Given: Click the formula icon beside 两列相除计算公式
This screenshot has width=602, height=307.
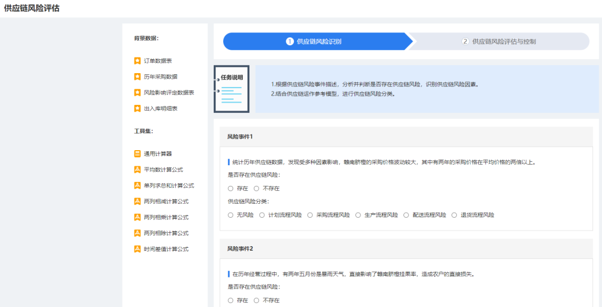Looking at the screenshot, I should click(x=137, y=233).
